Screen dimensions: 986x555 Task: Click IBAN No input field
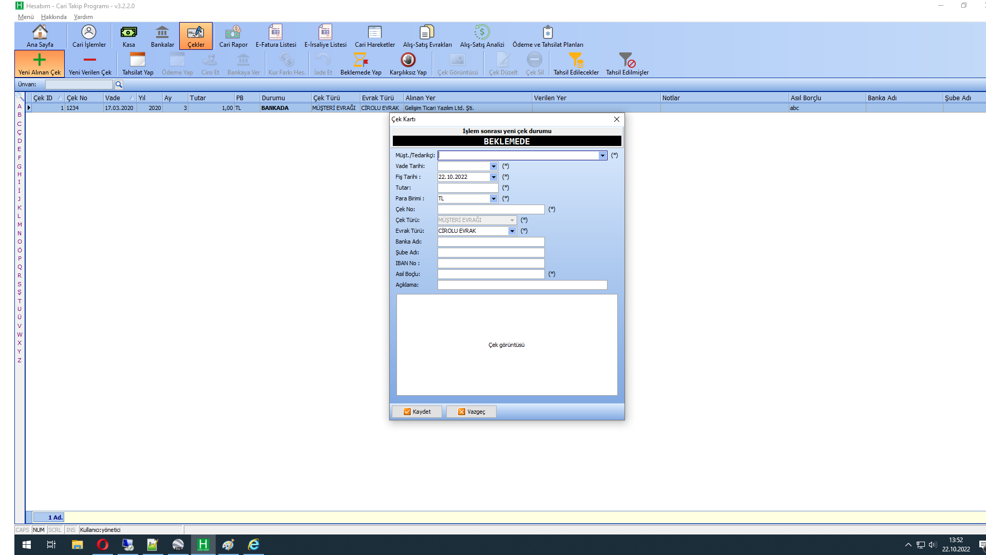pos(491,263)
